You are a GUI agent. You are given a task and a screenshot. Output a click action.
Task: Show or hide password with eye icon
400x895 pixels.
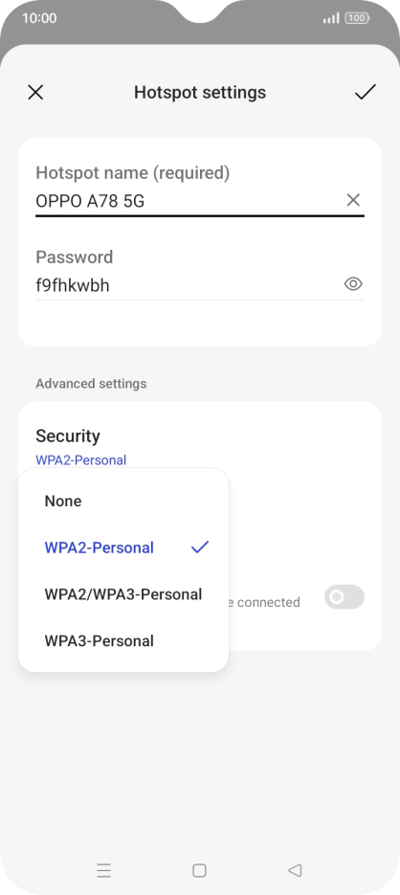click(x=353, y=283)
